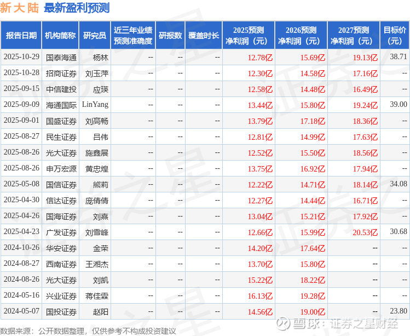410x336 pixels.
Task: Click the 2027预测净利润 column header
Action: pos(354,36)
